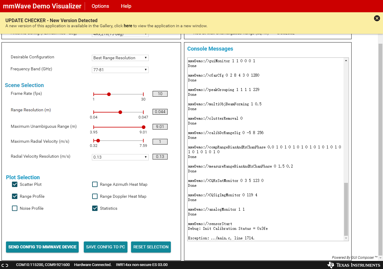Click 'Debug: Init Calibration Status = 0x3fe' line
Viewport: 383px width, 269px height.
coord(228,229)
